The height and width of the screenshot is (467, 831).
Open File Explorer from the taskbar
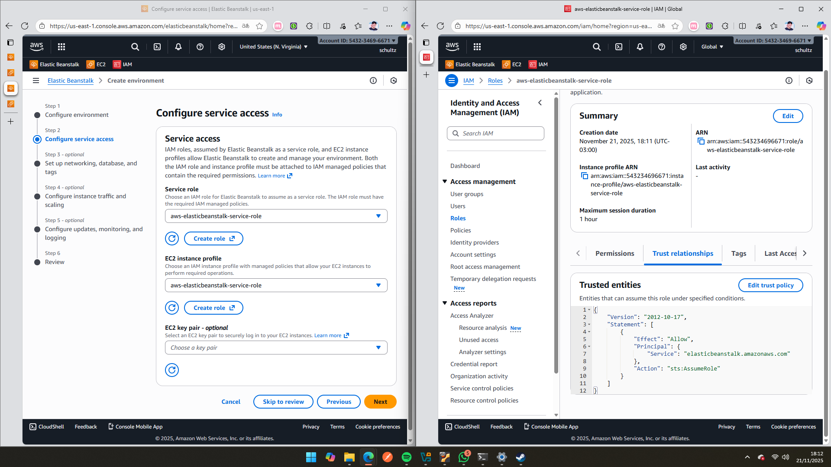point(349,457)
